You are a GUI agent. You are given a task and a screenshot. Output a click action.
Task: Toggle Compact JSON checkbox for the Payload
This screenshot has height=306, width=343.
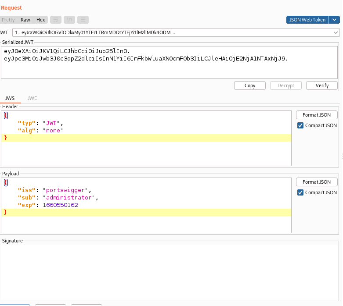(300, 192)
